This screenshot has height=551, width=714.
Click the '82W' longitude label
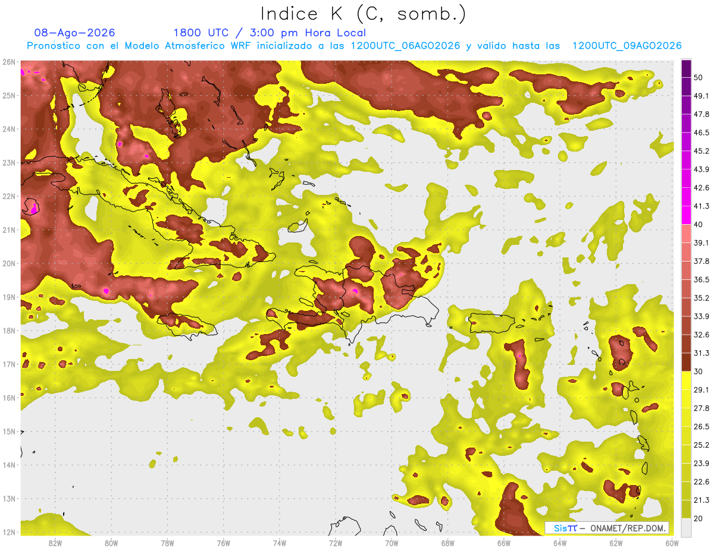[55, 543]
